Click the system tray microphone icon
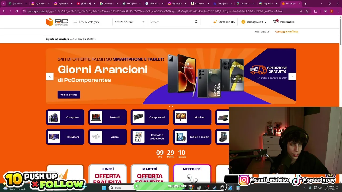 point(310,188)
